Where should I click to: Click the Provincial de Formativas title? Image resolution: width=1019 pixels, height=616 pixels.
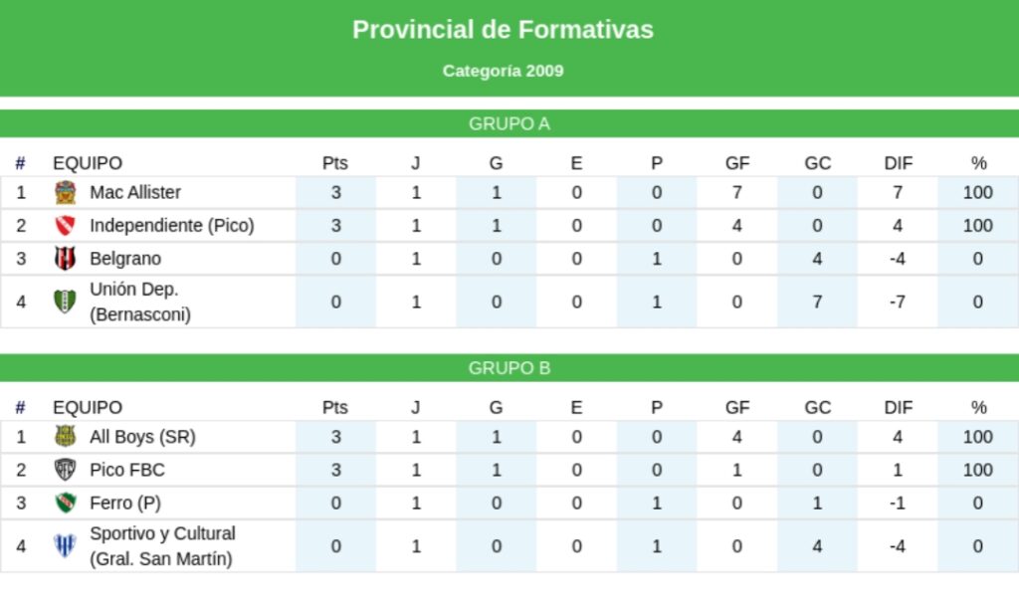point(503,30)
